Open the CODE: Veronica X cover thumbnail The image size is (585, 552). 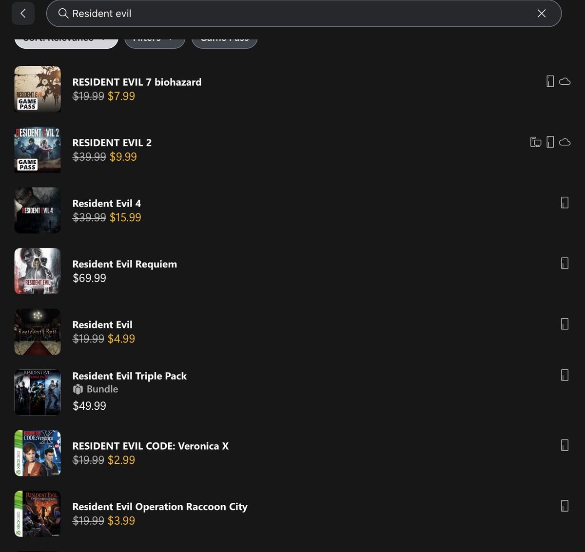tap(38, 453)
